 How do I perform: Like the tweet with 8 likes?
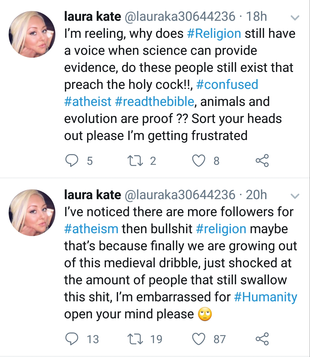[199, 161]
